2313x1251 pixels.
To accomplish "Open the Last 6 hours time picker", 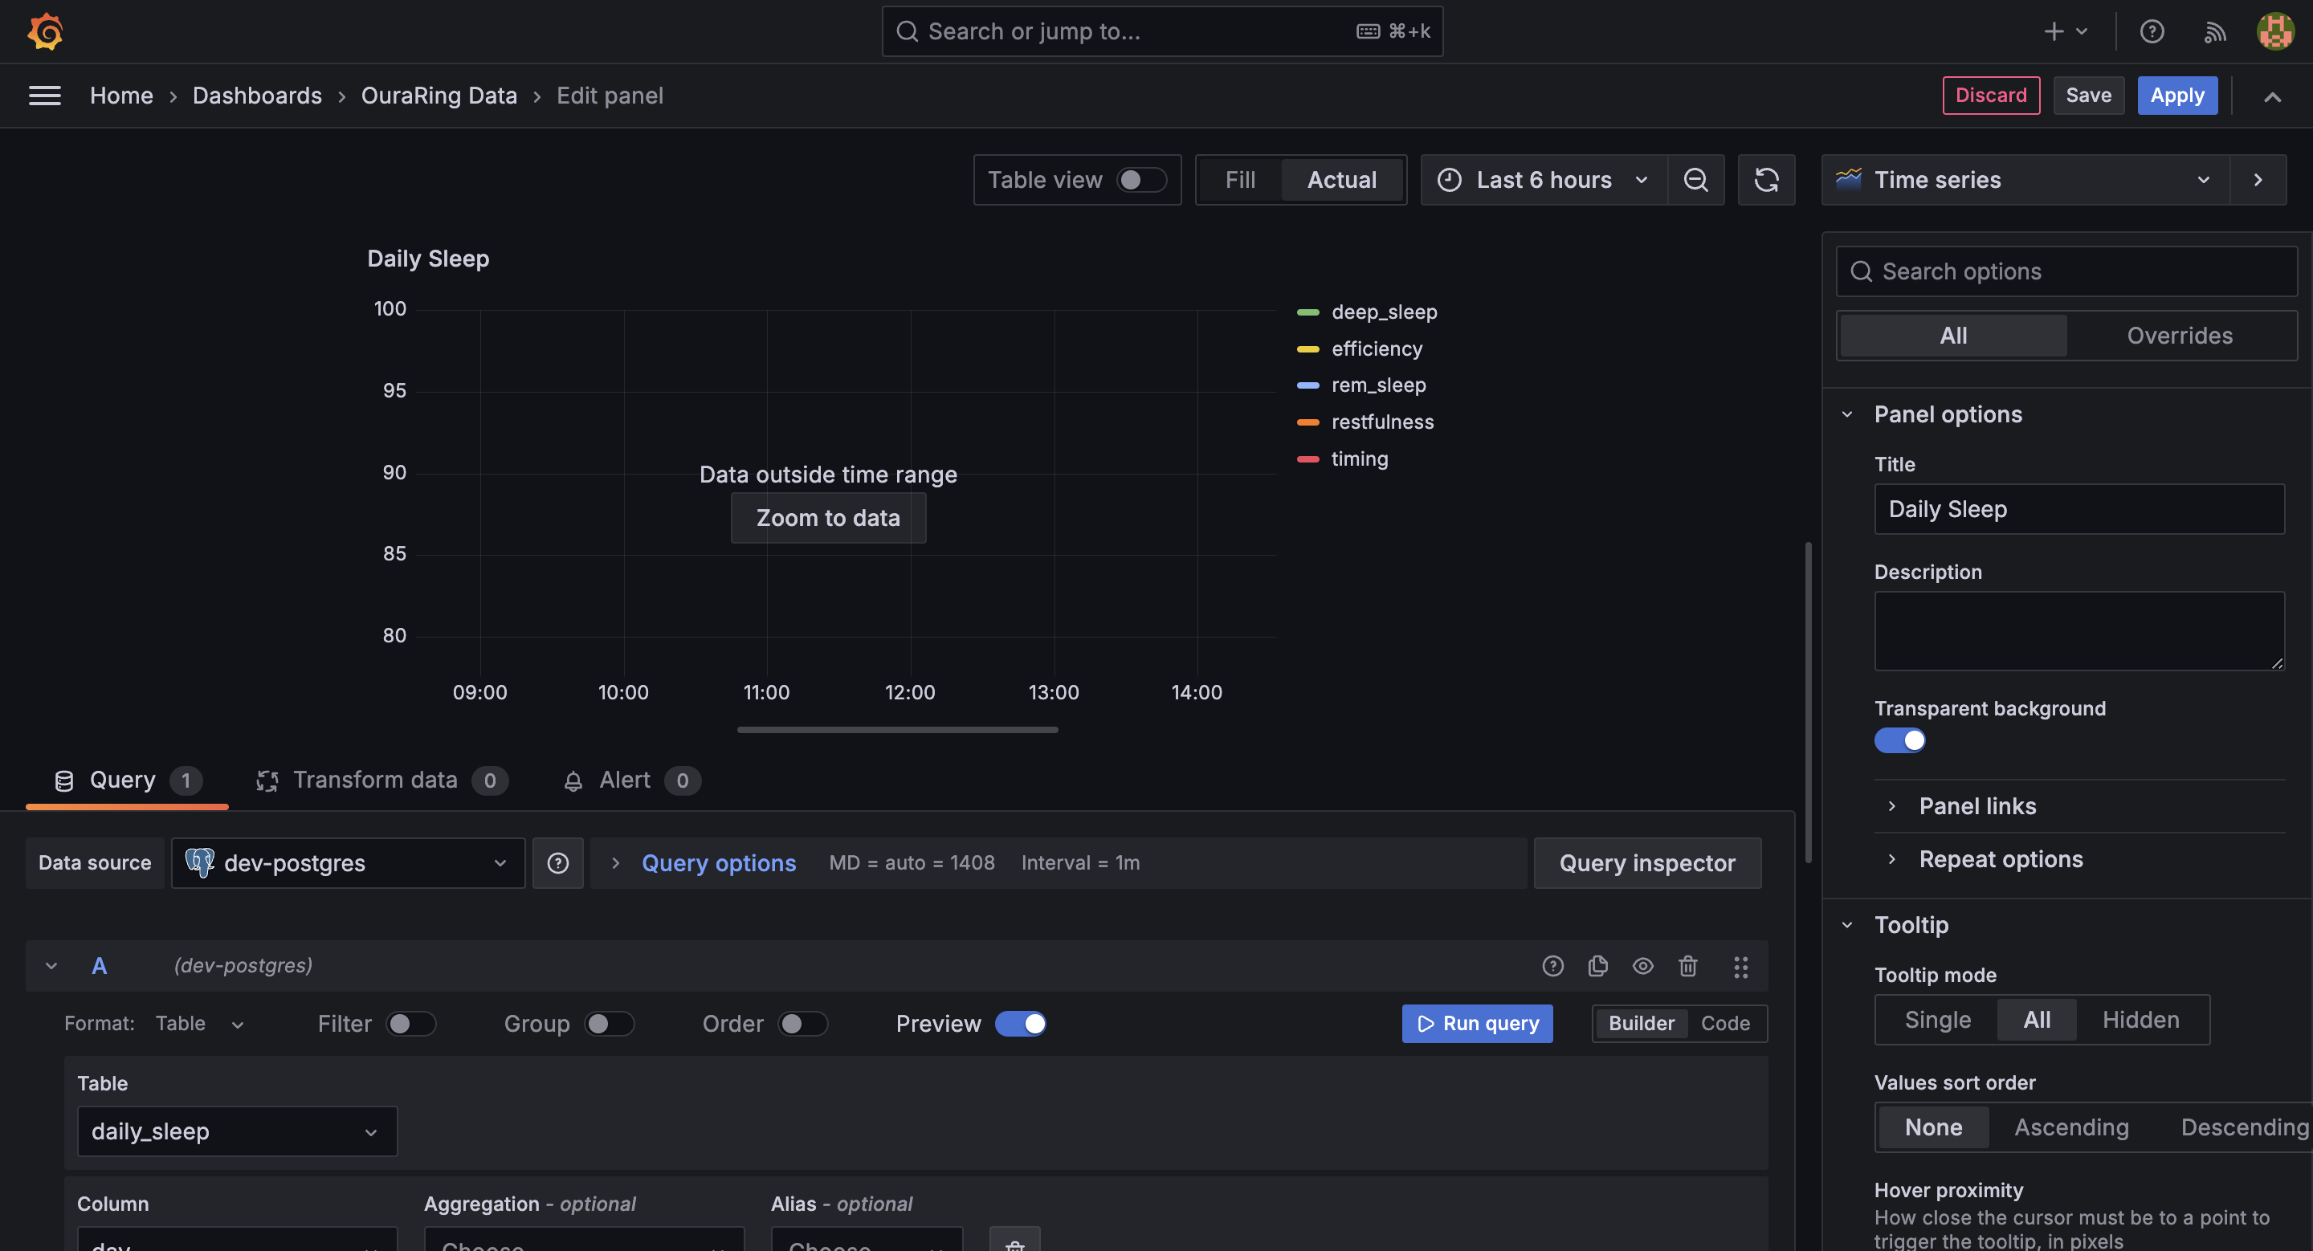I will [x=1544, y=180].
